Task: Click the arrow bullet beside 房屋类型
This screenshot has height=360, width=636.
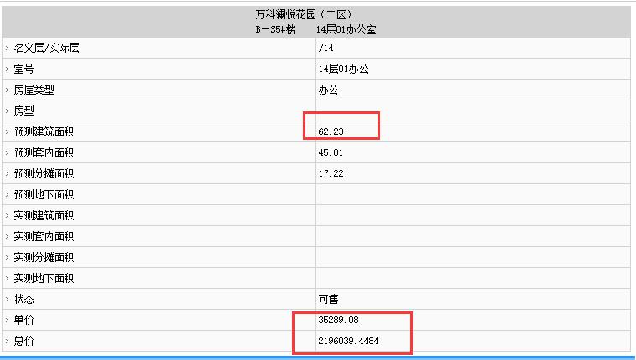Action: [x=7, y=90]
